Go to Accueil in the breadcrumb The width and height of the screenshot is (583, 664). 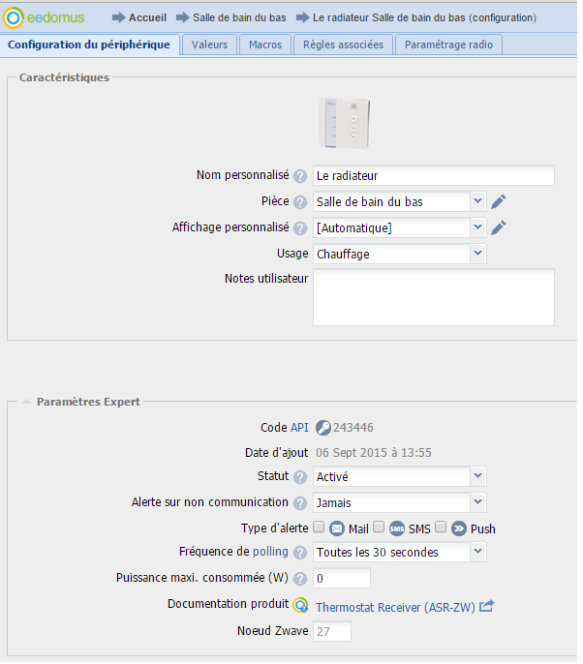click(147, 17)
